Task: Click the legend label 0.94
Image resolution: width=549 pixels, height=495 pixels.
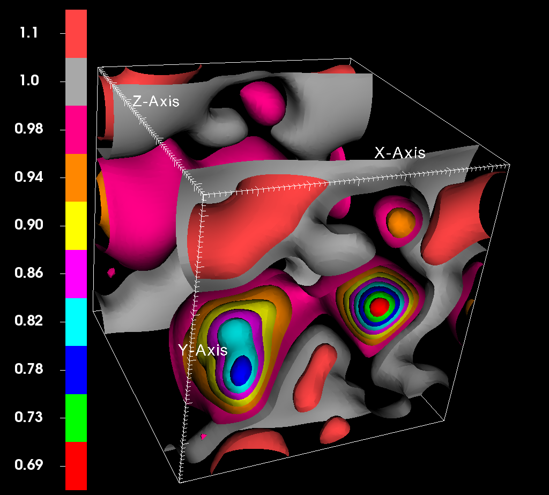Action: (29, 177)
